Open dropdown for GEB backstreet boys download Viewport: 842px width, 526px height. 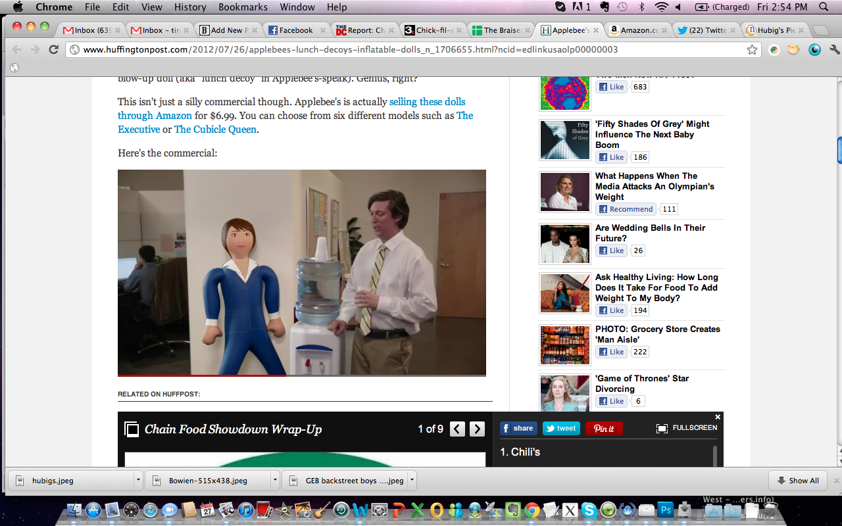pos(412,481)
